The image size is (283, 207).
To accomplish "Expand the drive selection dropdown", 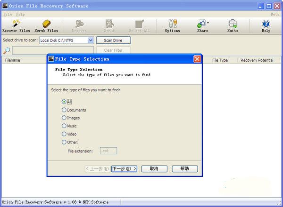I will tap(91, 40).
